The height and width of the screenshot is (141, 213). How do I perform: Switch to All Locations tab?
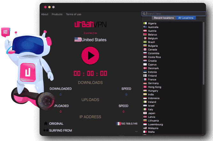tap(186, 18)
